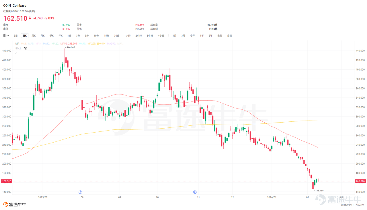Select the 3小時 interval
The image size is (367, 210).
pos(150,36)
